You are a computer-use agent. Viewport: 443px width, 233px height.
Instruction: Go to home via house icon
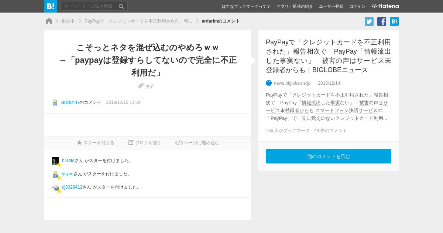pyautogui.click(x=49, y=21)
